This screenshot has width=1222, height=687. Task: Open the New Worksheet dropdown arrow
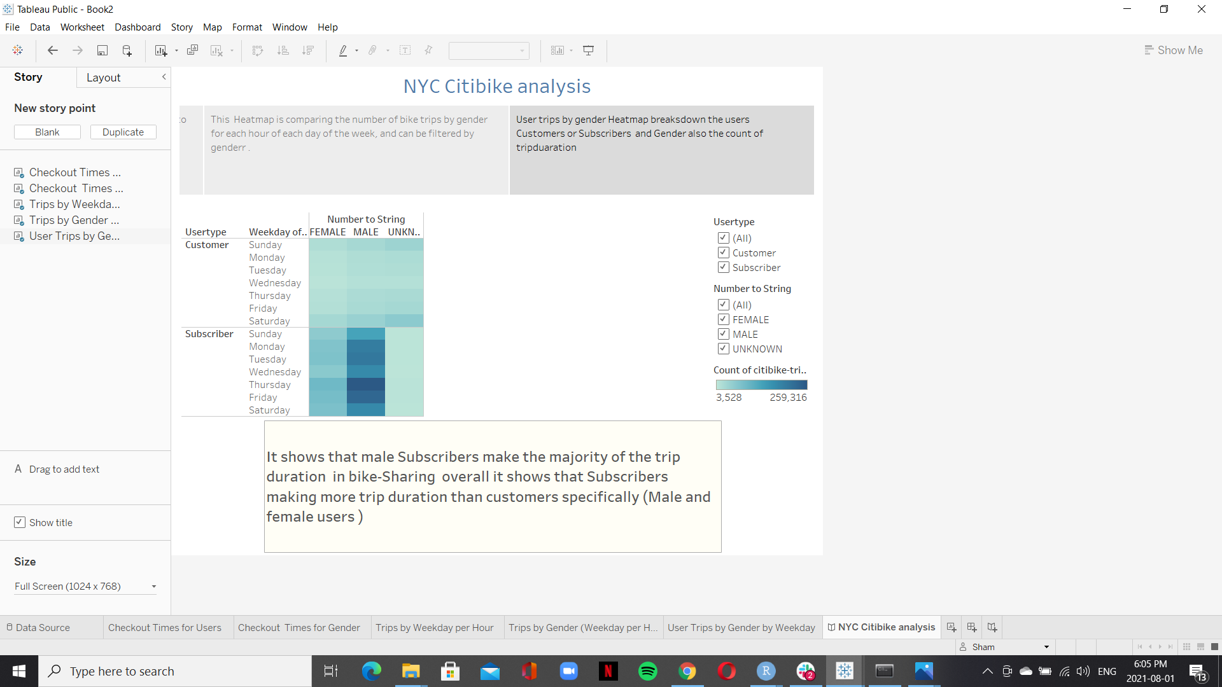click(176, 51)
